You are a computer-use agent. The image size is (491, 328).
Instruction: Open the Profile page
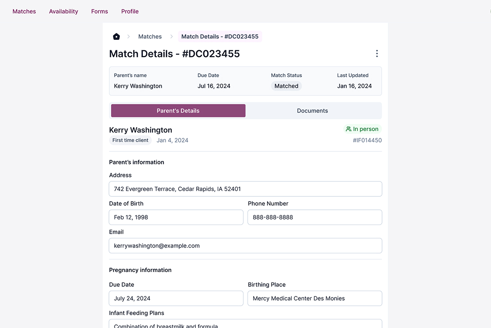130,11
